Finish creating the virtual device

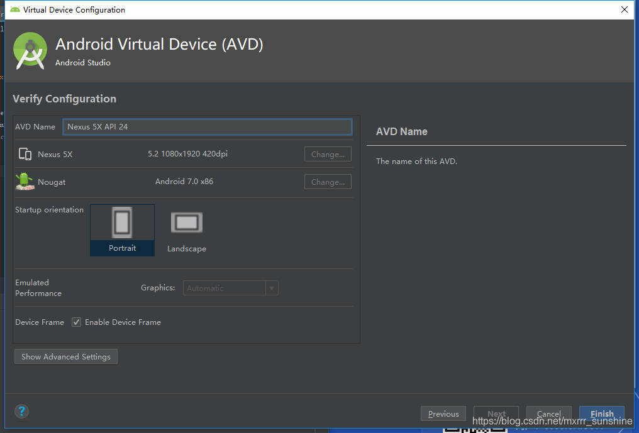[602, 414]
